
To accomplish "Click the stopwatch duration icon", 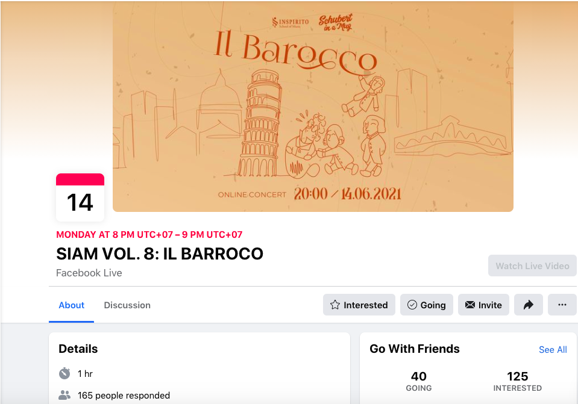I will (64, 373).
